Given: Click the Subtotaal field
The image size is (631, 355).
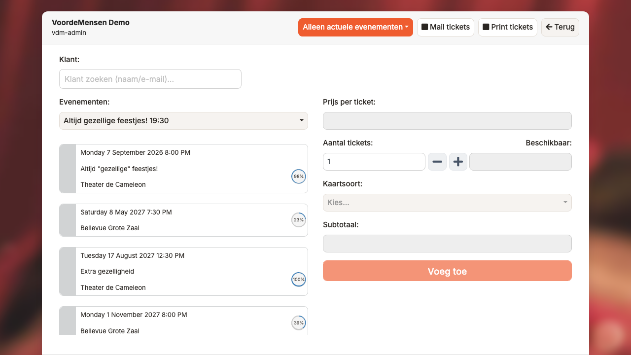Looking at the screenshot, I should click(x=447, y=244).
